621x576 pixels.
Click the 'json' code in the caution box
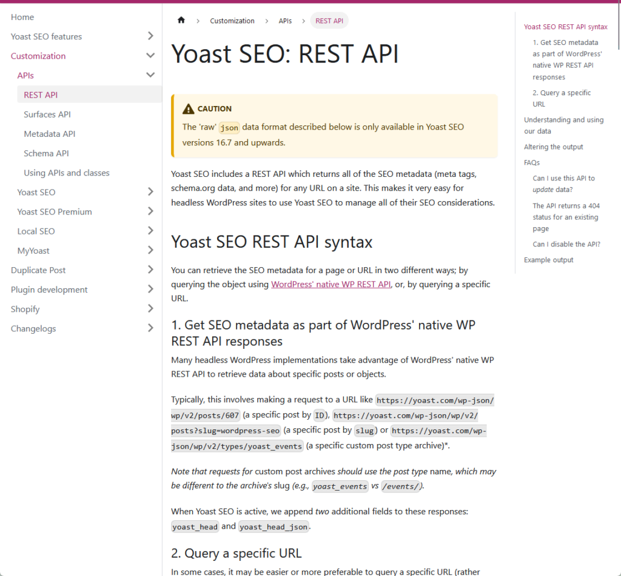tap(229, 127)
